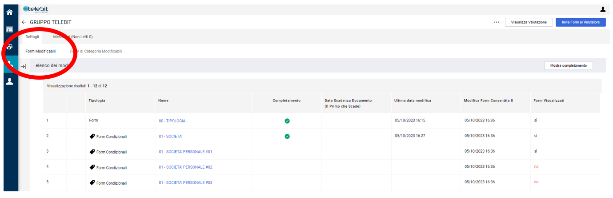Open the three-dots more options menu
The height and width of the screenshot is (198, 613).
(496, 22)
